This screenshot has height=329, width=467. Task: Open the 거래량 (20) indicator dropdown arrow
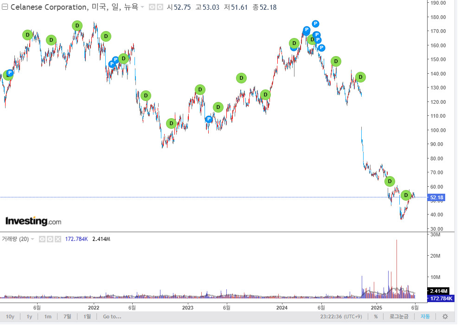32,239
